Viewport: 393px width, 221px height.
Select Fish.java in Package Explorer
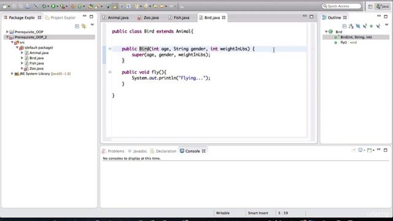(x=36, y=63)
